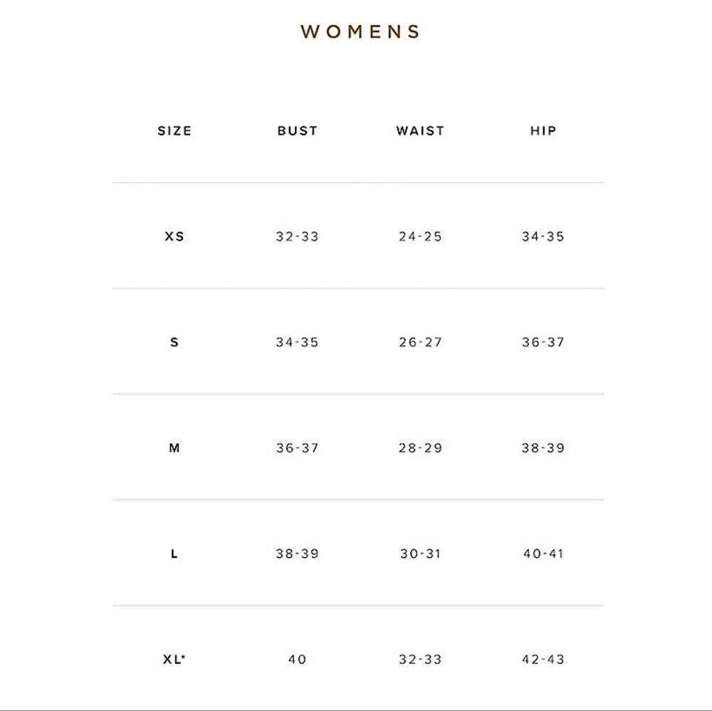Select the SIZE column header
Viewport: 712px width, 711px height.
click(x=174, y=131)
